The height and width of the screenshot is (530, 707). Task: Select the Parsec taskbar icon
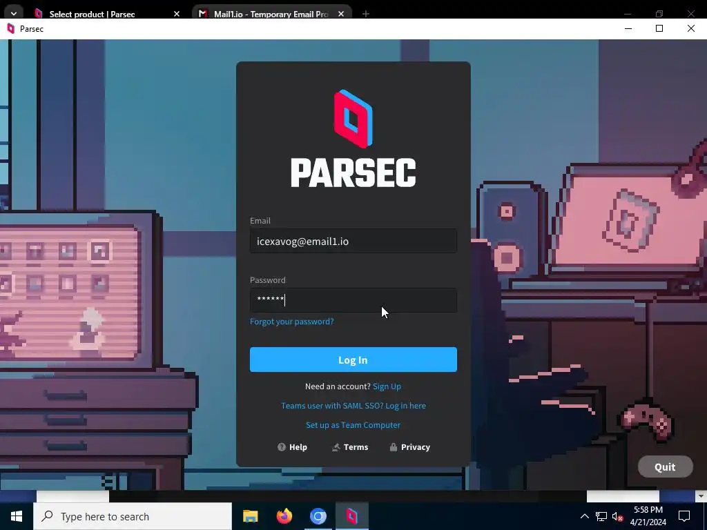click(351, 516)
